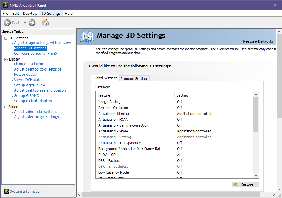Image resolution: width=282 pixels, height=198 pixels.
Task: Switch to Program Settings tab
Action: click(x=135, y=78)
